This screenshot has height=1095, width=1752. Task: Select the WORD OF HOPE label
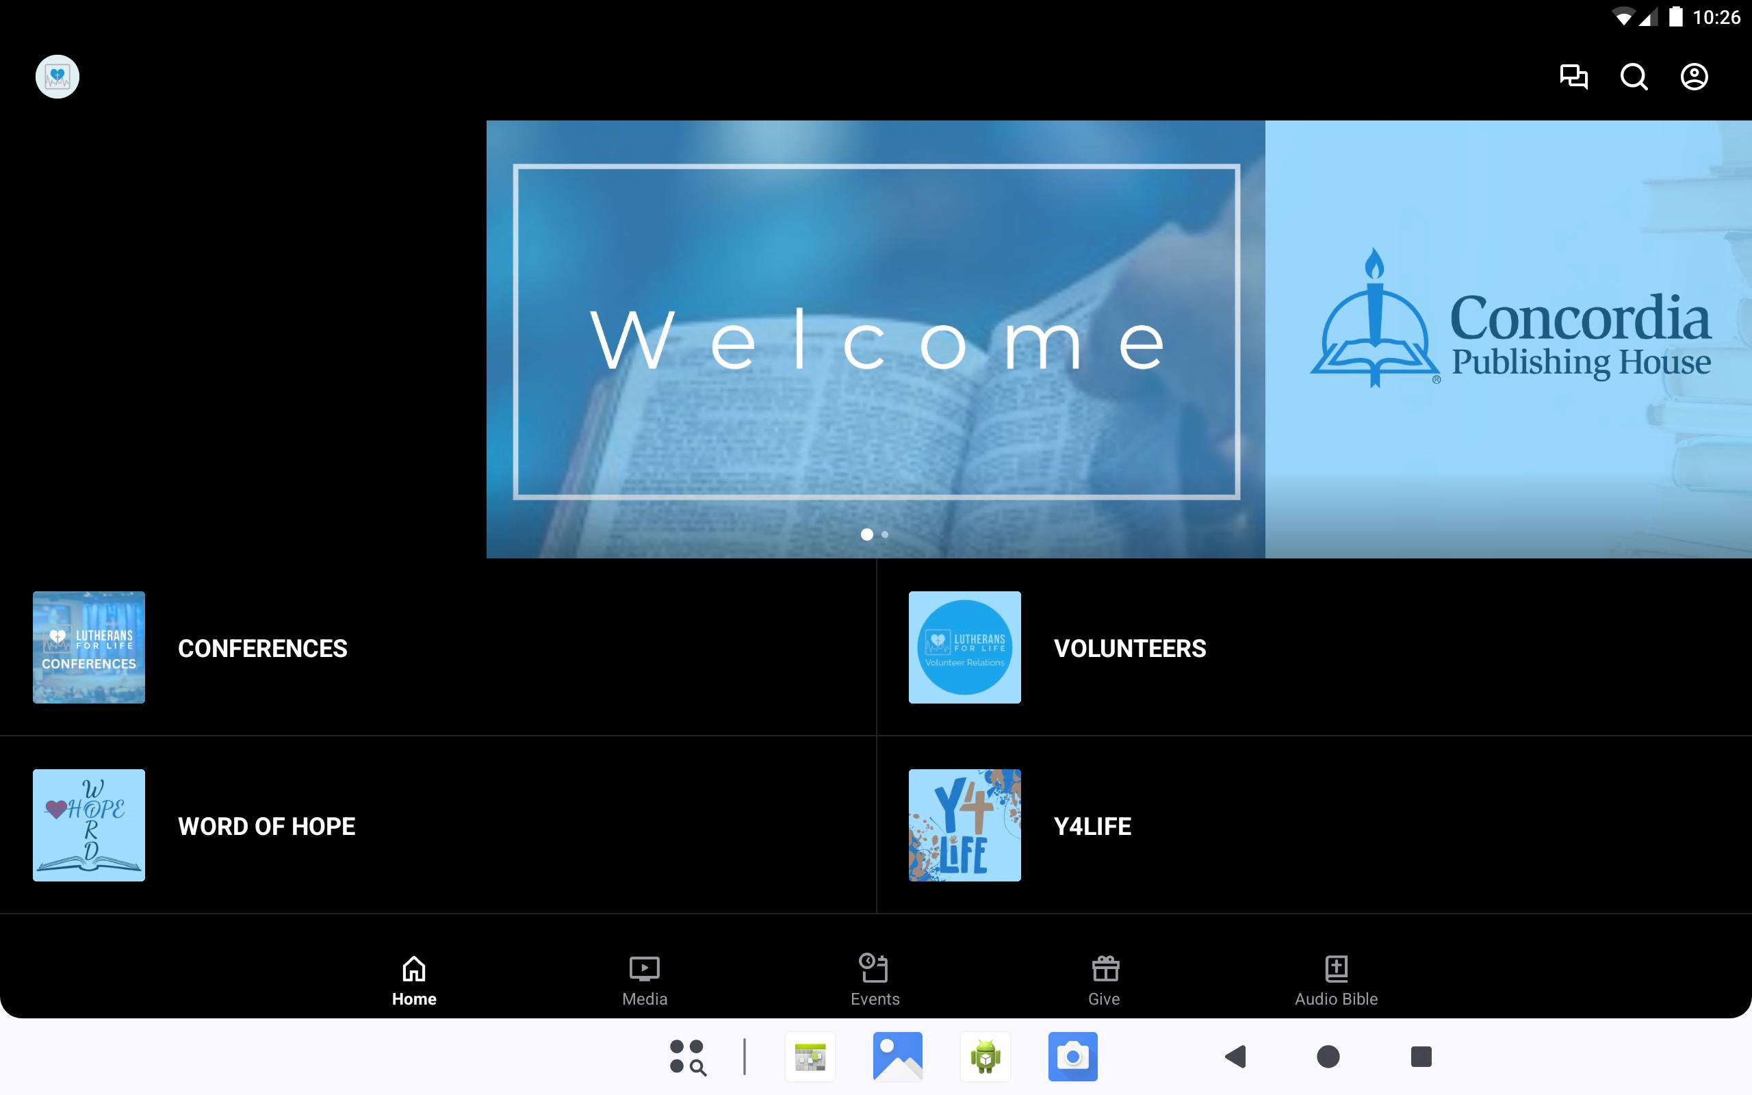266,826
